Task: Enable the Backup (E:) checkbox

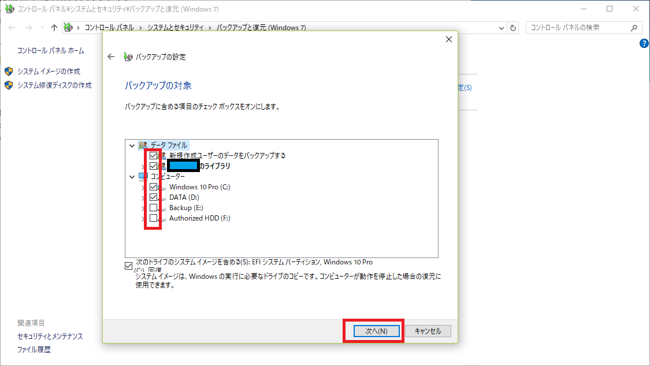Action: [x=153, y=208]
